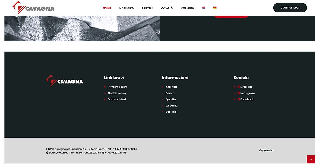The width and height of the screenshot is (320, 168).
Task: Click the Instagram icon in Socials
Action: 239,93
